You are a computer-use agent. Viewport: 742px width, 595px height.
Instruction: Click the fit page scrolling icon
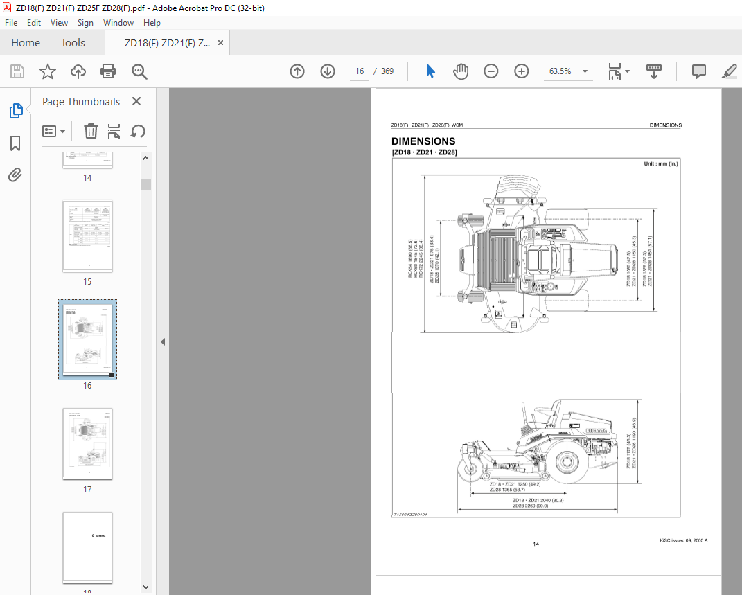point(615,71)
